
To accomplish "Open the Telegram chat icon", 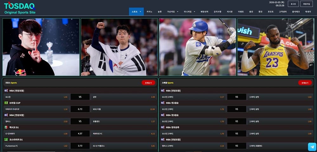I will tap(312, 147).
